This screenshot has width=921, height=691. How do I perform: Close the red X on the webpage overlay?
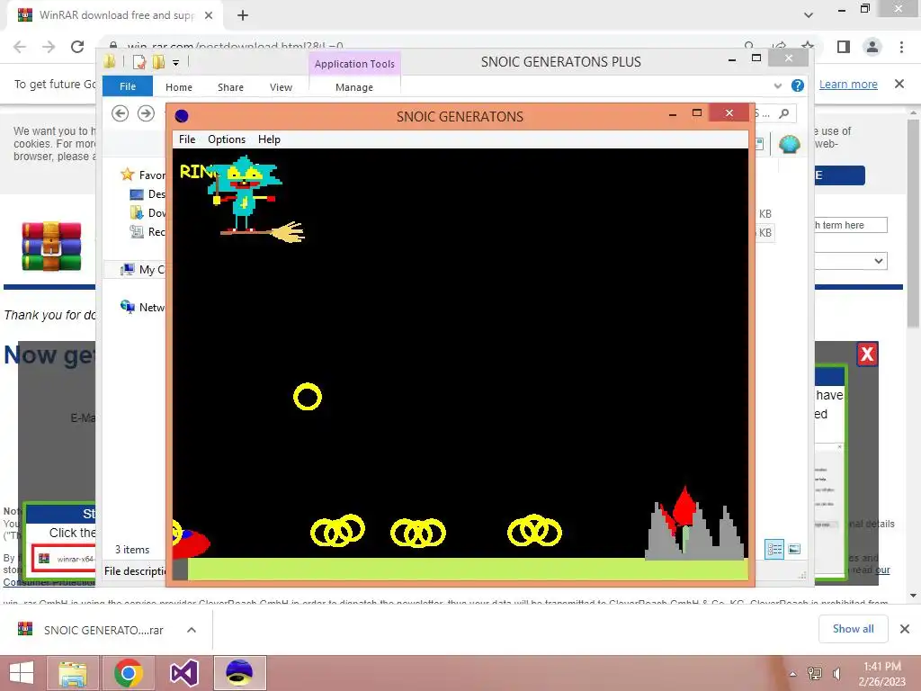click(x=867, y=354)
